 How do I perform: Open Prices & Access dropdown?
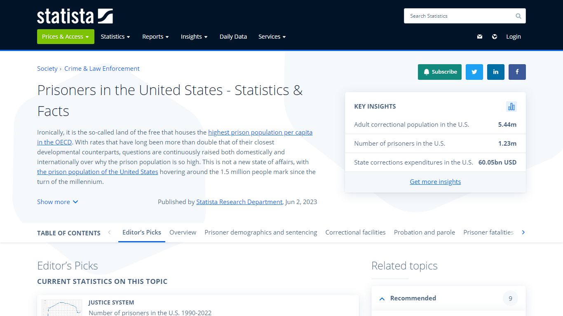[66, 37]
